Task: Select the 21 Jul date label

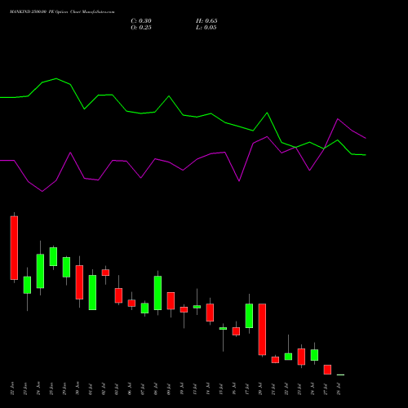Action: pos(273,388)
